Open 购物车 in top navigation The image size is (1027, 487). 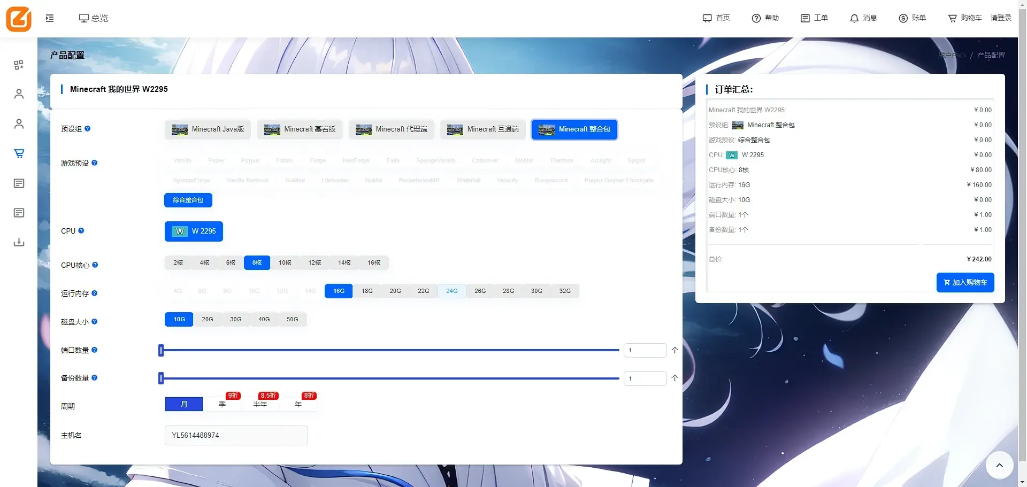click(x=965, y=18)
